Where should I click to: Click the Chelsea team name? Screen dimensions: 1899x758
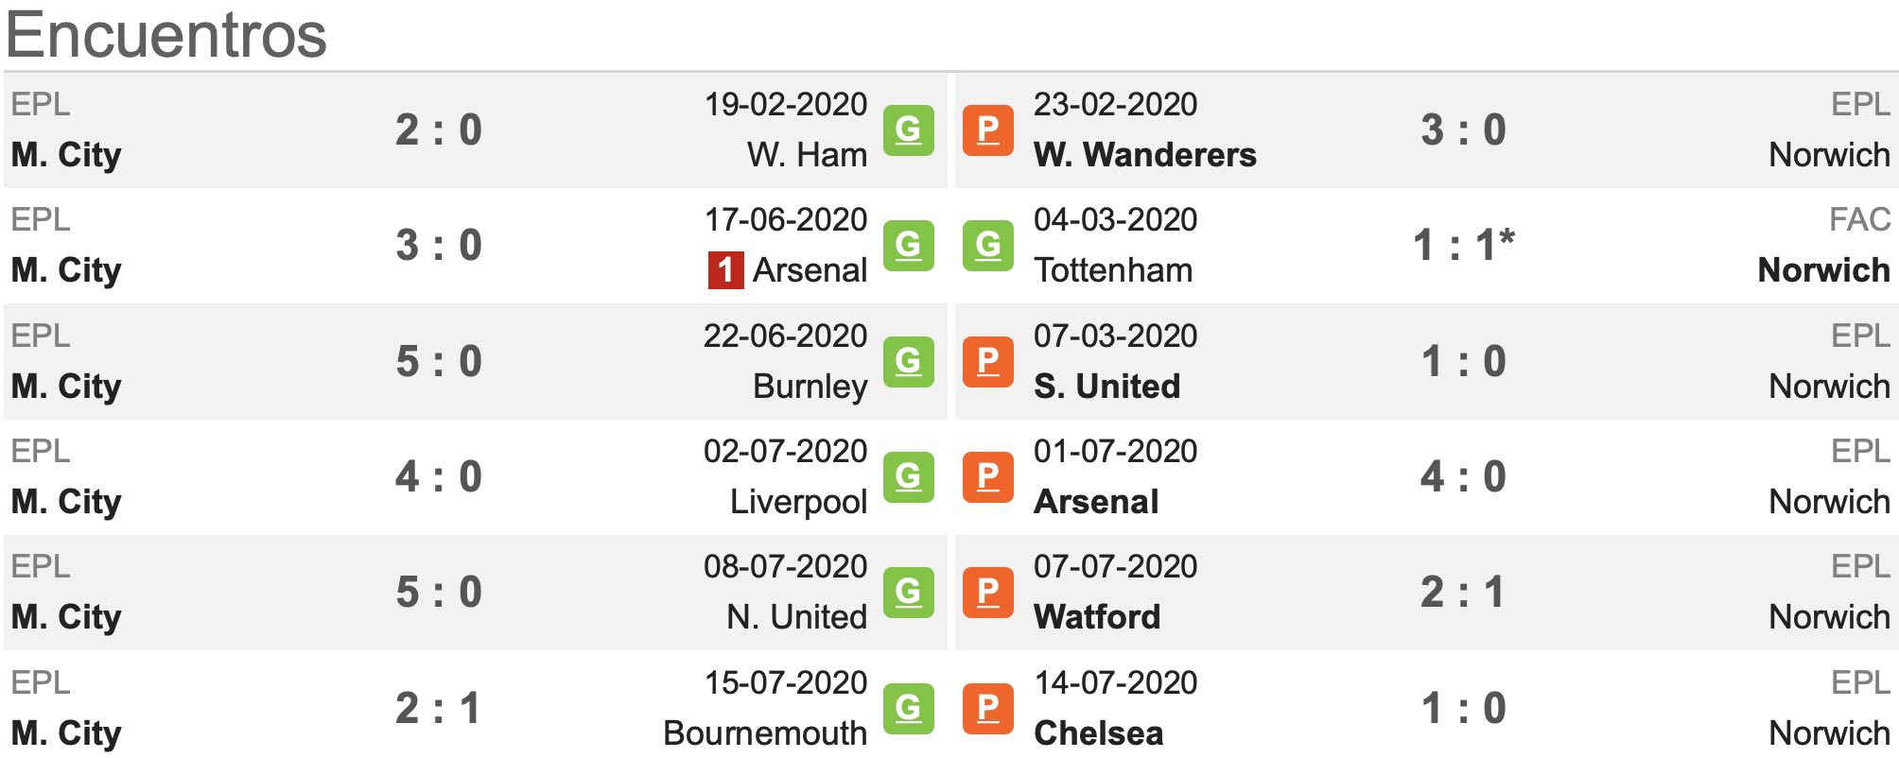1098,733
